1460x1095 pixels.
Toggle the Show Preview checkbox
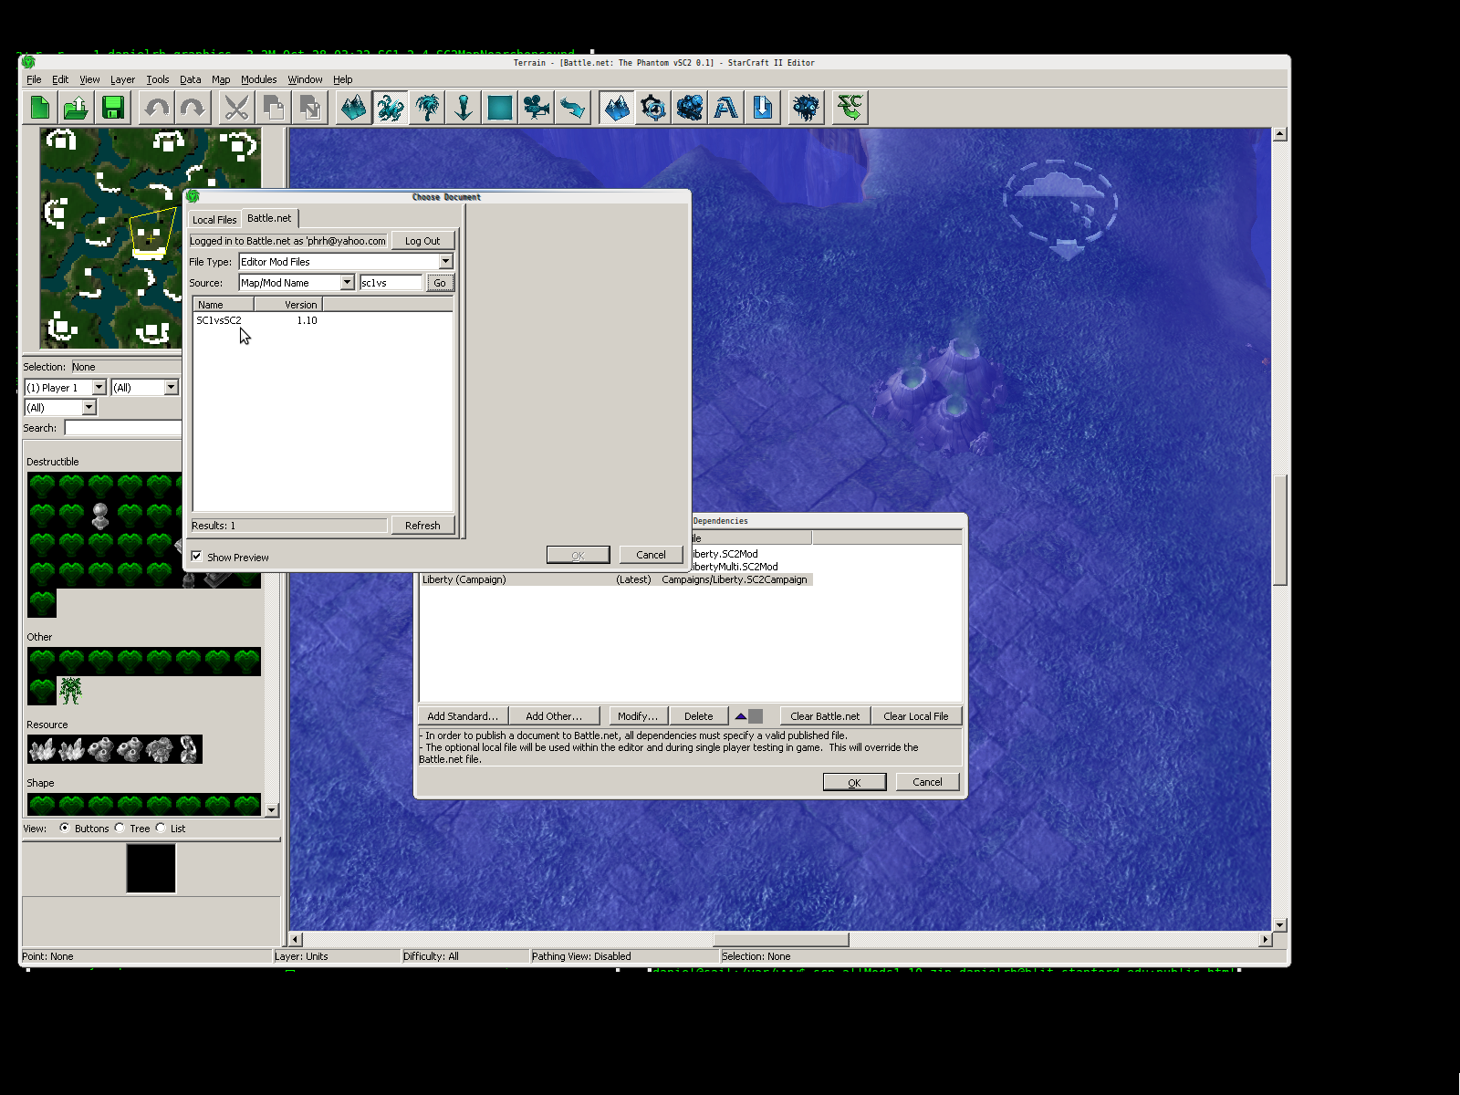(197, 557)
